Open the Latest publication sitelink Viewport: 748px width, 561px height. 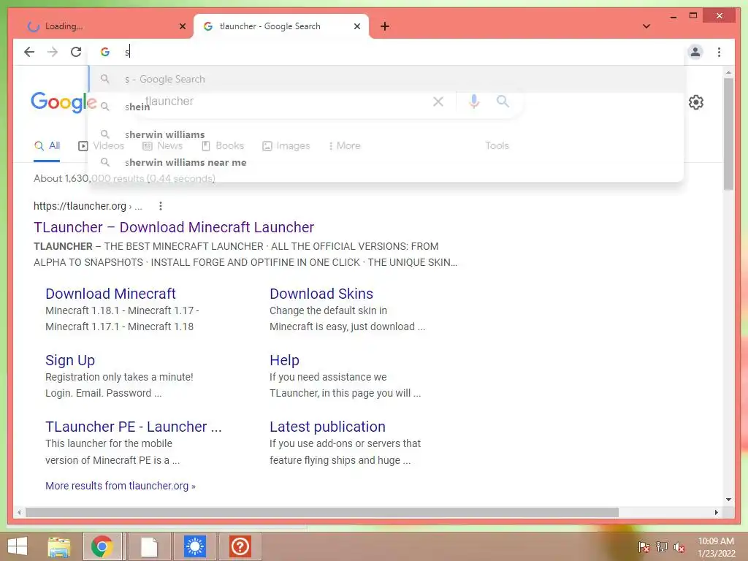[327, 427]
